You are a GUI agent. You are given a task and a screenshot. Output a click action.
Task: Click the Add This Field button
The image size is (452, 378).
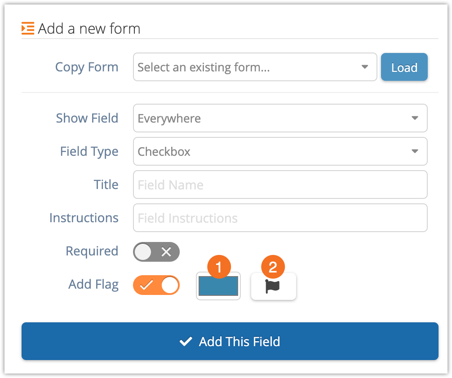tap(230, 341)
